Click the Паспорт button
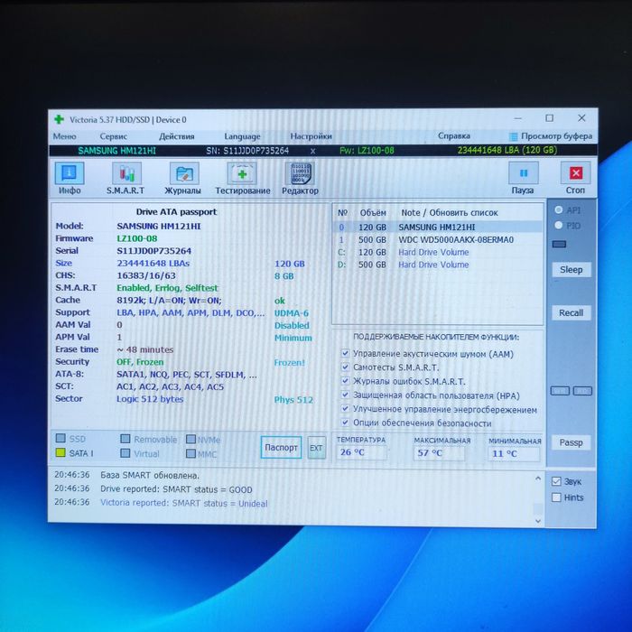The width and height of the screenshot is (632, 632). (281, 448)
